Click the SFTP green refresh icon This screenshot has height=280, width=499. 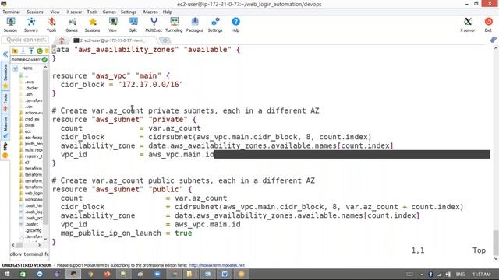pyautogui.click(x=40, y=51)
